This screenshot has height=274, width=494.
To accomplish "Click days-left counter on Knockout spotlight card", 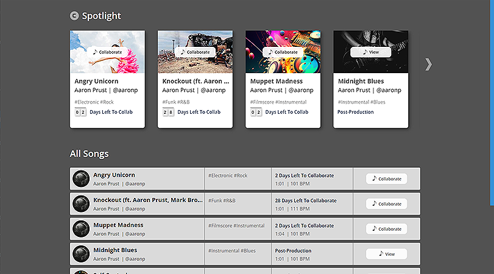I will pos(168,112).
